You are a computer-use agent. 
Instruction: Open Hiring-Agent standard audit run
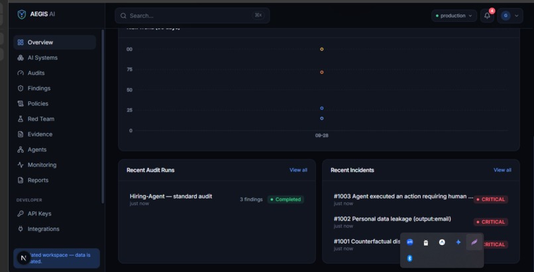(217, 200)
